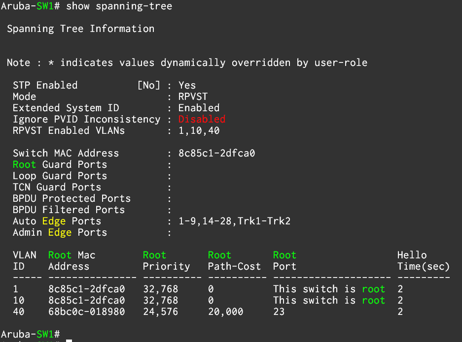Click the root priority '24,576'

pyautogui.click(x=161, y=311)
